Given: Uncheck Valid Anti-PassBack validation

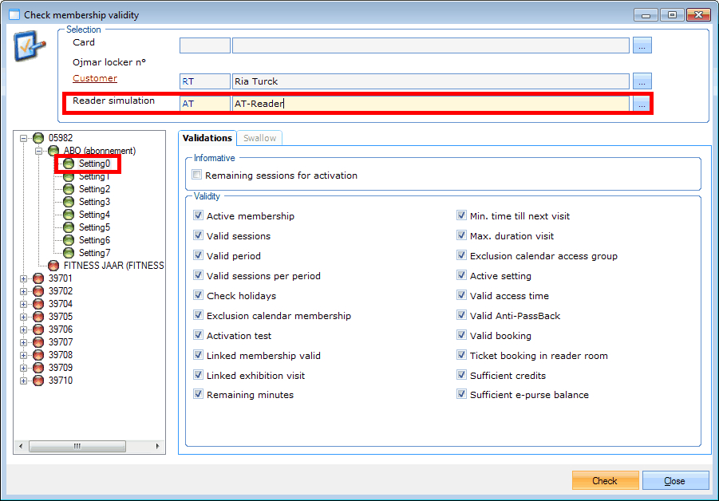Looking at the screenshot, I should click(462, 316).
